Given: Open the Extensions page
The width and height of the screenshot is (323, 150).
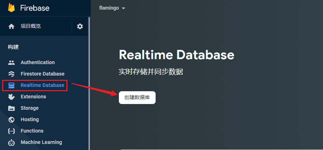Looking at the screenshot, I should click(33, 97).
